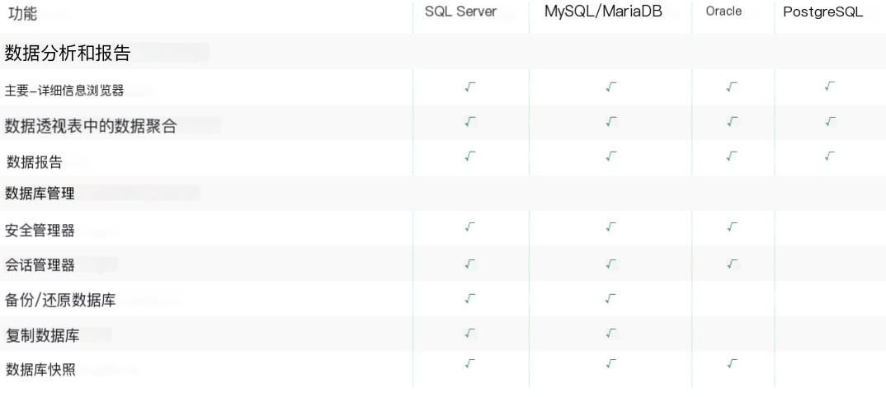
Task: Click the 主要-详细信息浏览器 feature row label
Action: point(64,91)
